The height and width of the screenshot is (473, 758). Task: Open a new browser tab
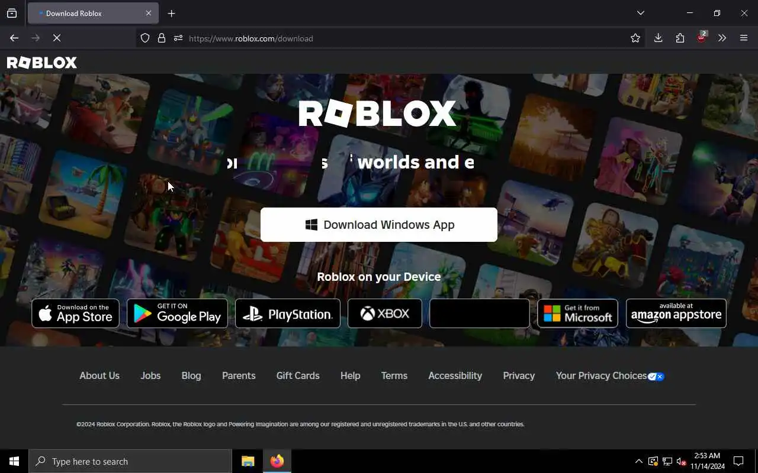pyautogui.click(x=171, y=13)
